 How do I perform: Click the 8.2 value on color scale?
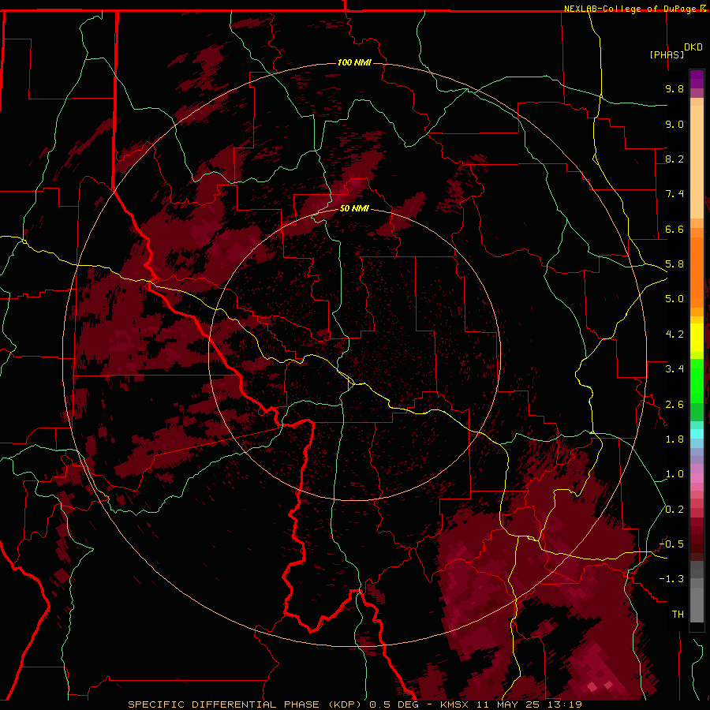674,159
